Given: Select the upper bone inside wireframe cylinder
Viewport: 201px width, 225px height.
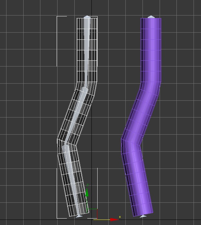Looking at the screenshot, I should 87,52.
